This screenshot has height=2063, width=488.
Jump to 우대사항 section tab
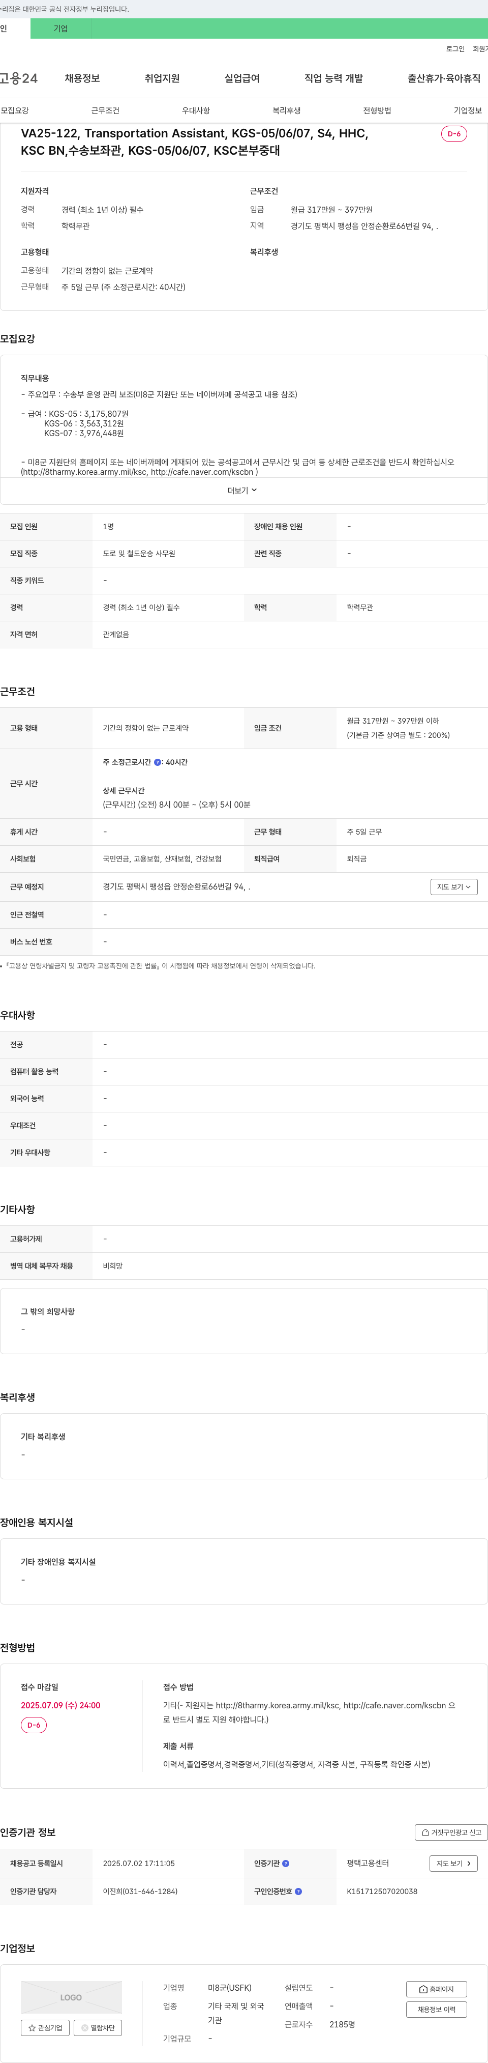[196, 110]
